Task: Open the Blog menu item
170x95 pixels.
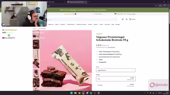Action: [113, 25]
